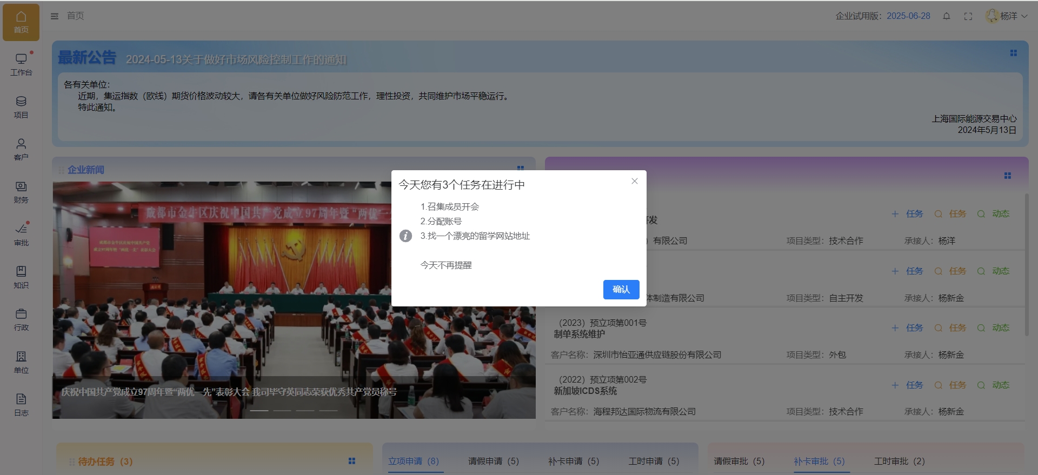Click 深圳市怡亚通供应链股份有限公司 customer name

point(657,355)
